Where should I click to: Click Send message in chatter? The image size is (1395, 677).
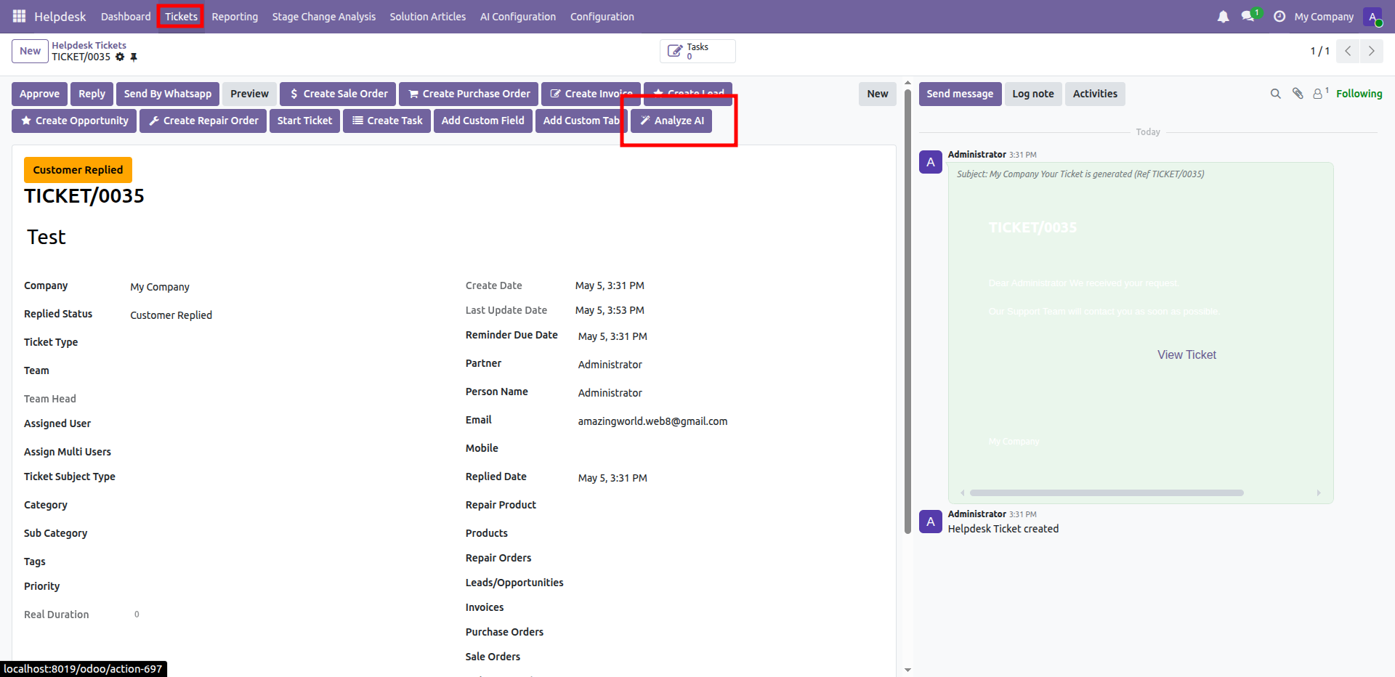960,94
